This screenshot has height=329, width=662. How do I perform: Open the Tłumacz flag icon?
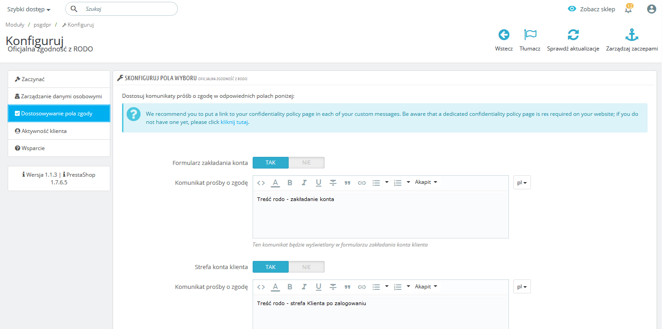[530, 35]
